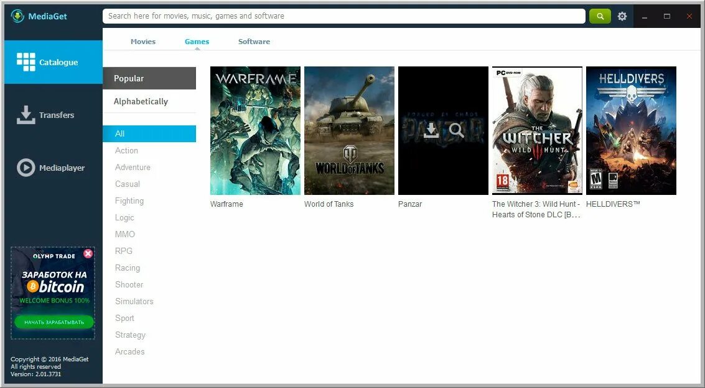The image size is (705, 388).
Task: Filter games by Simulators
Action: [134, 302]
